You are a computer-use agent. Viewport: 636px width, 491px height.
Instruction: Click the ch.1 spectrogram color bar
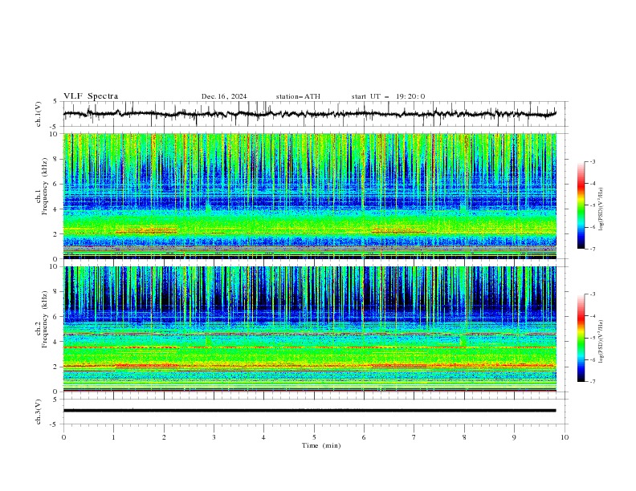point(581,205)
